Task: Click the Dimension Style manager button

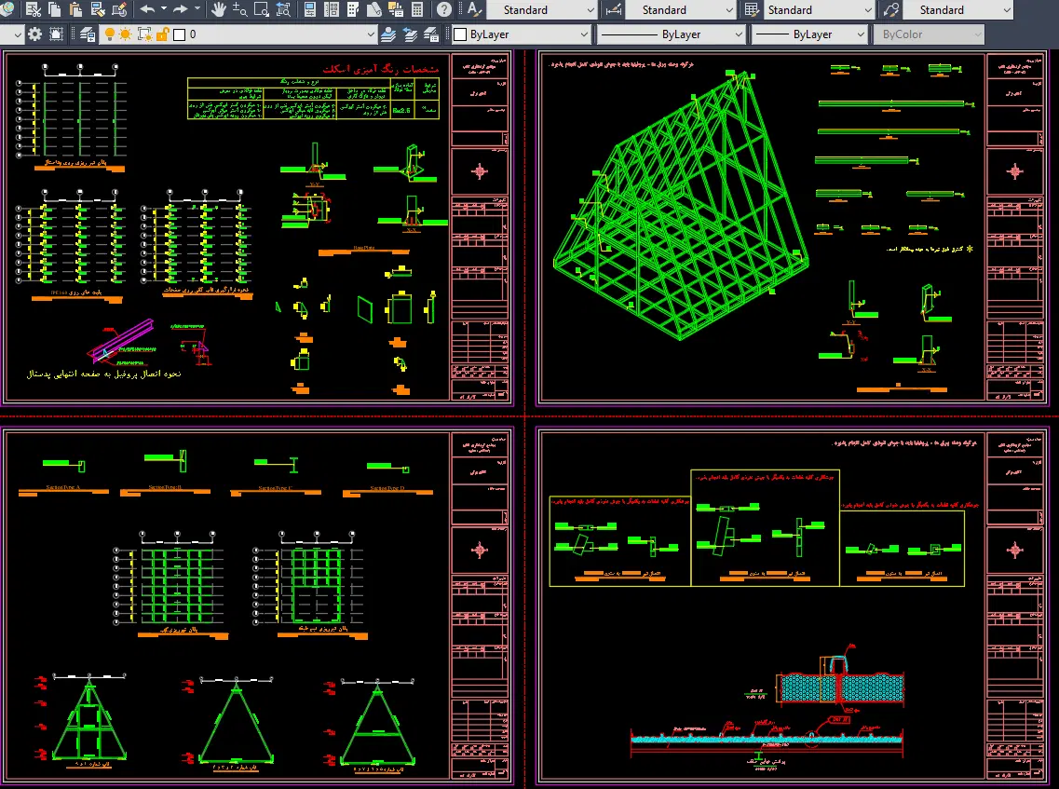Action: (613, 9)
